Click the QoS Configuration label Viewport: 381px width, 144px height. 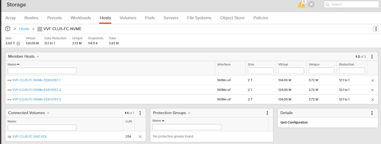294,123
